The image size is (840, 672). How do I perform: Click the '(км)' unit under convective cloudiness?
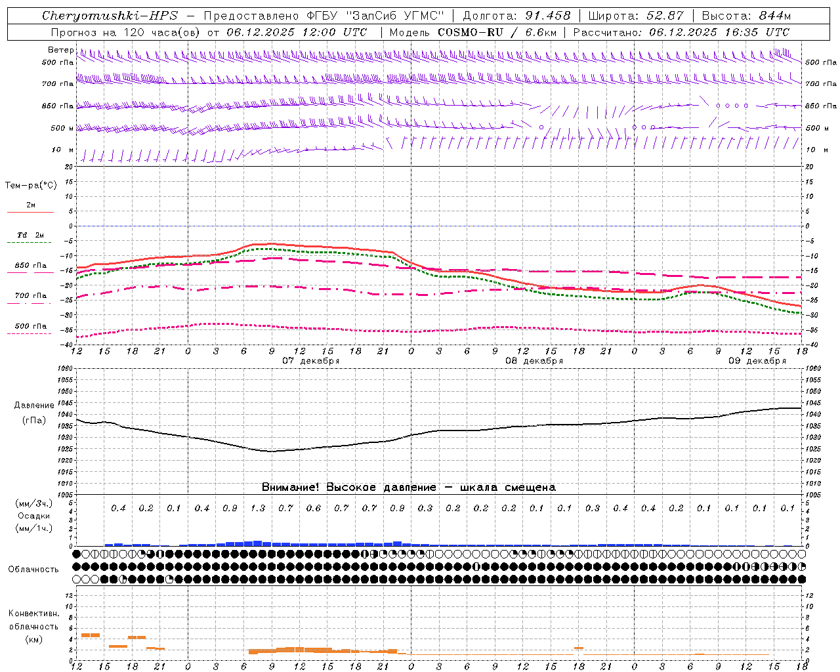tap(34, 639)
